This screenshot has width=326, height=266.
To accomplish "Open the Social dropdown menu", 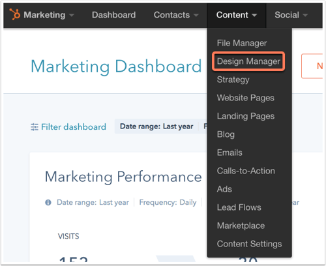I will 291,15.
